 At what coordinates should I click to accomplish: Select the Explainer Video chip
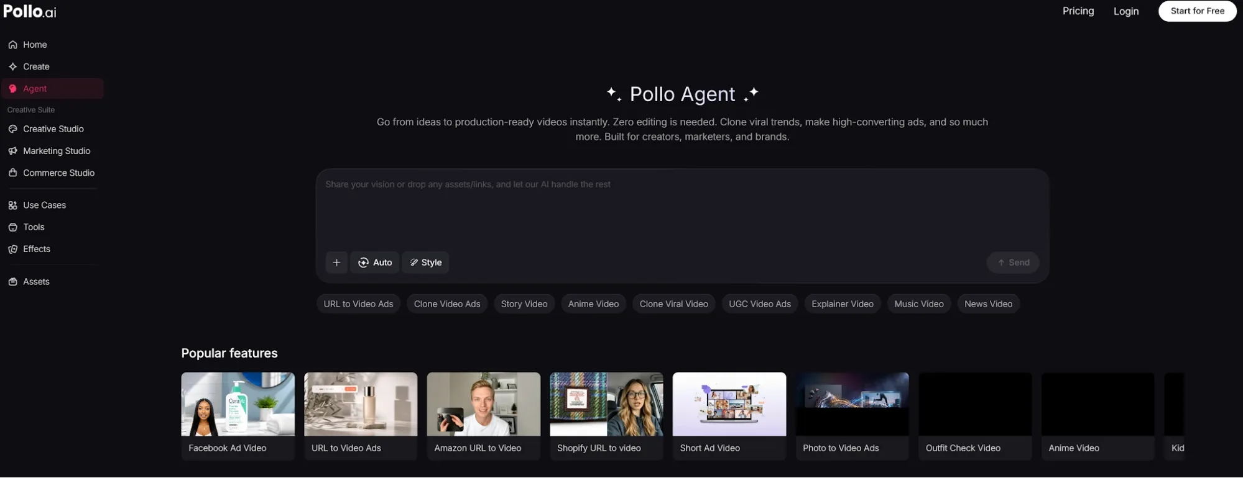pos(843,304)
